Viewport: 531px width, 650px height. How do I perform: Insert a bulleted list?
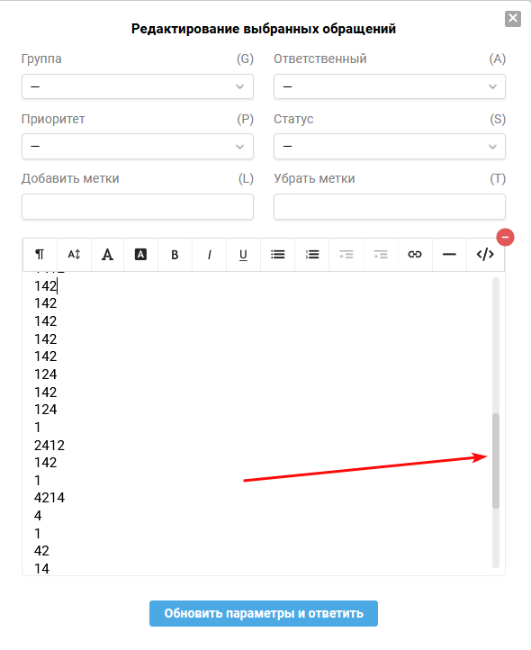tap(278, 255)
